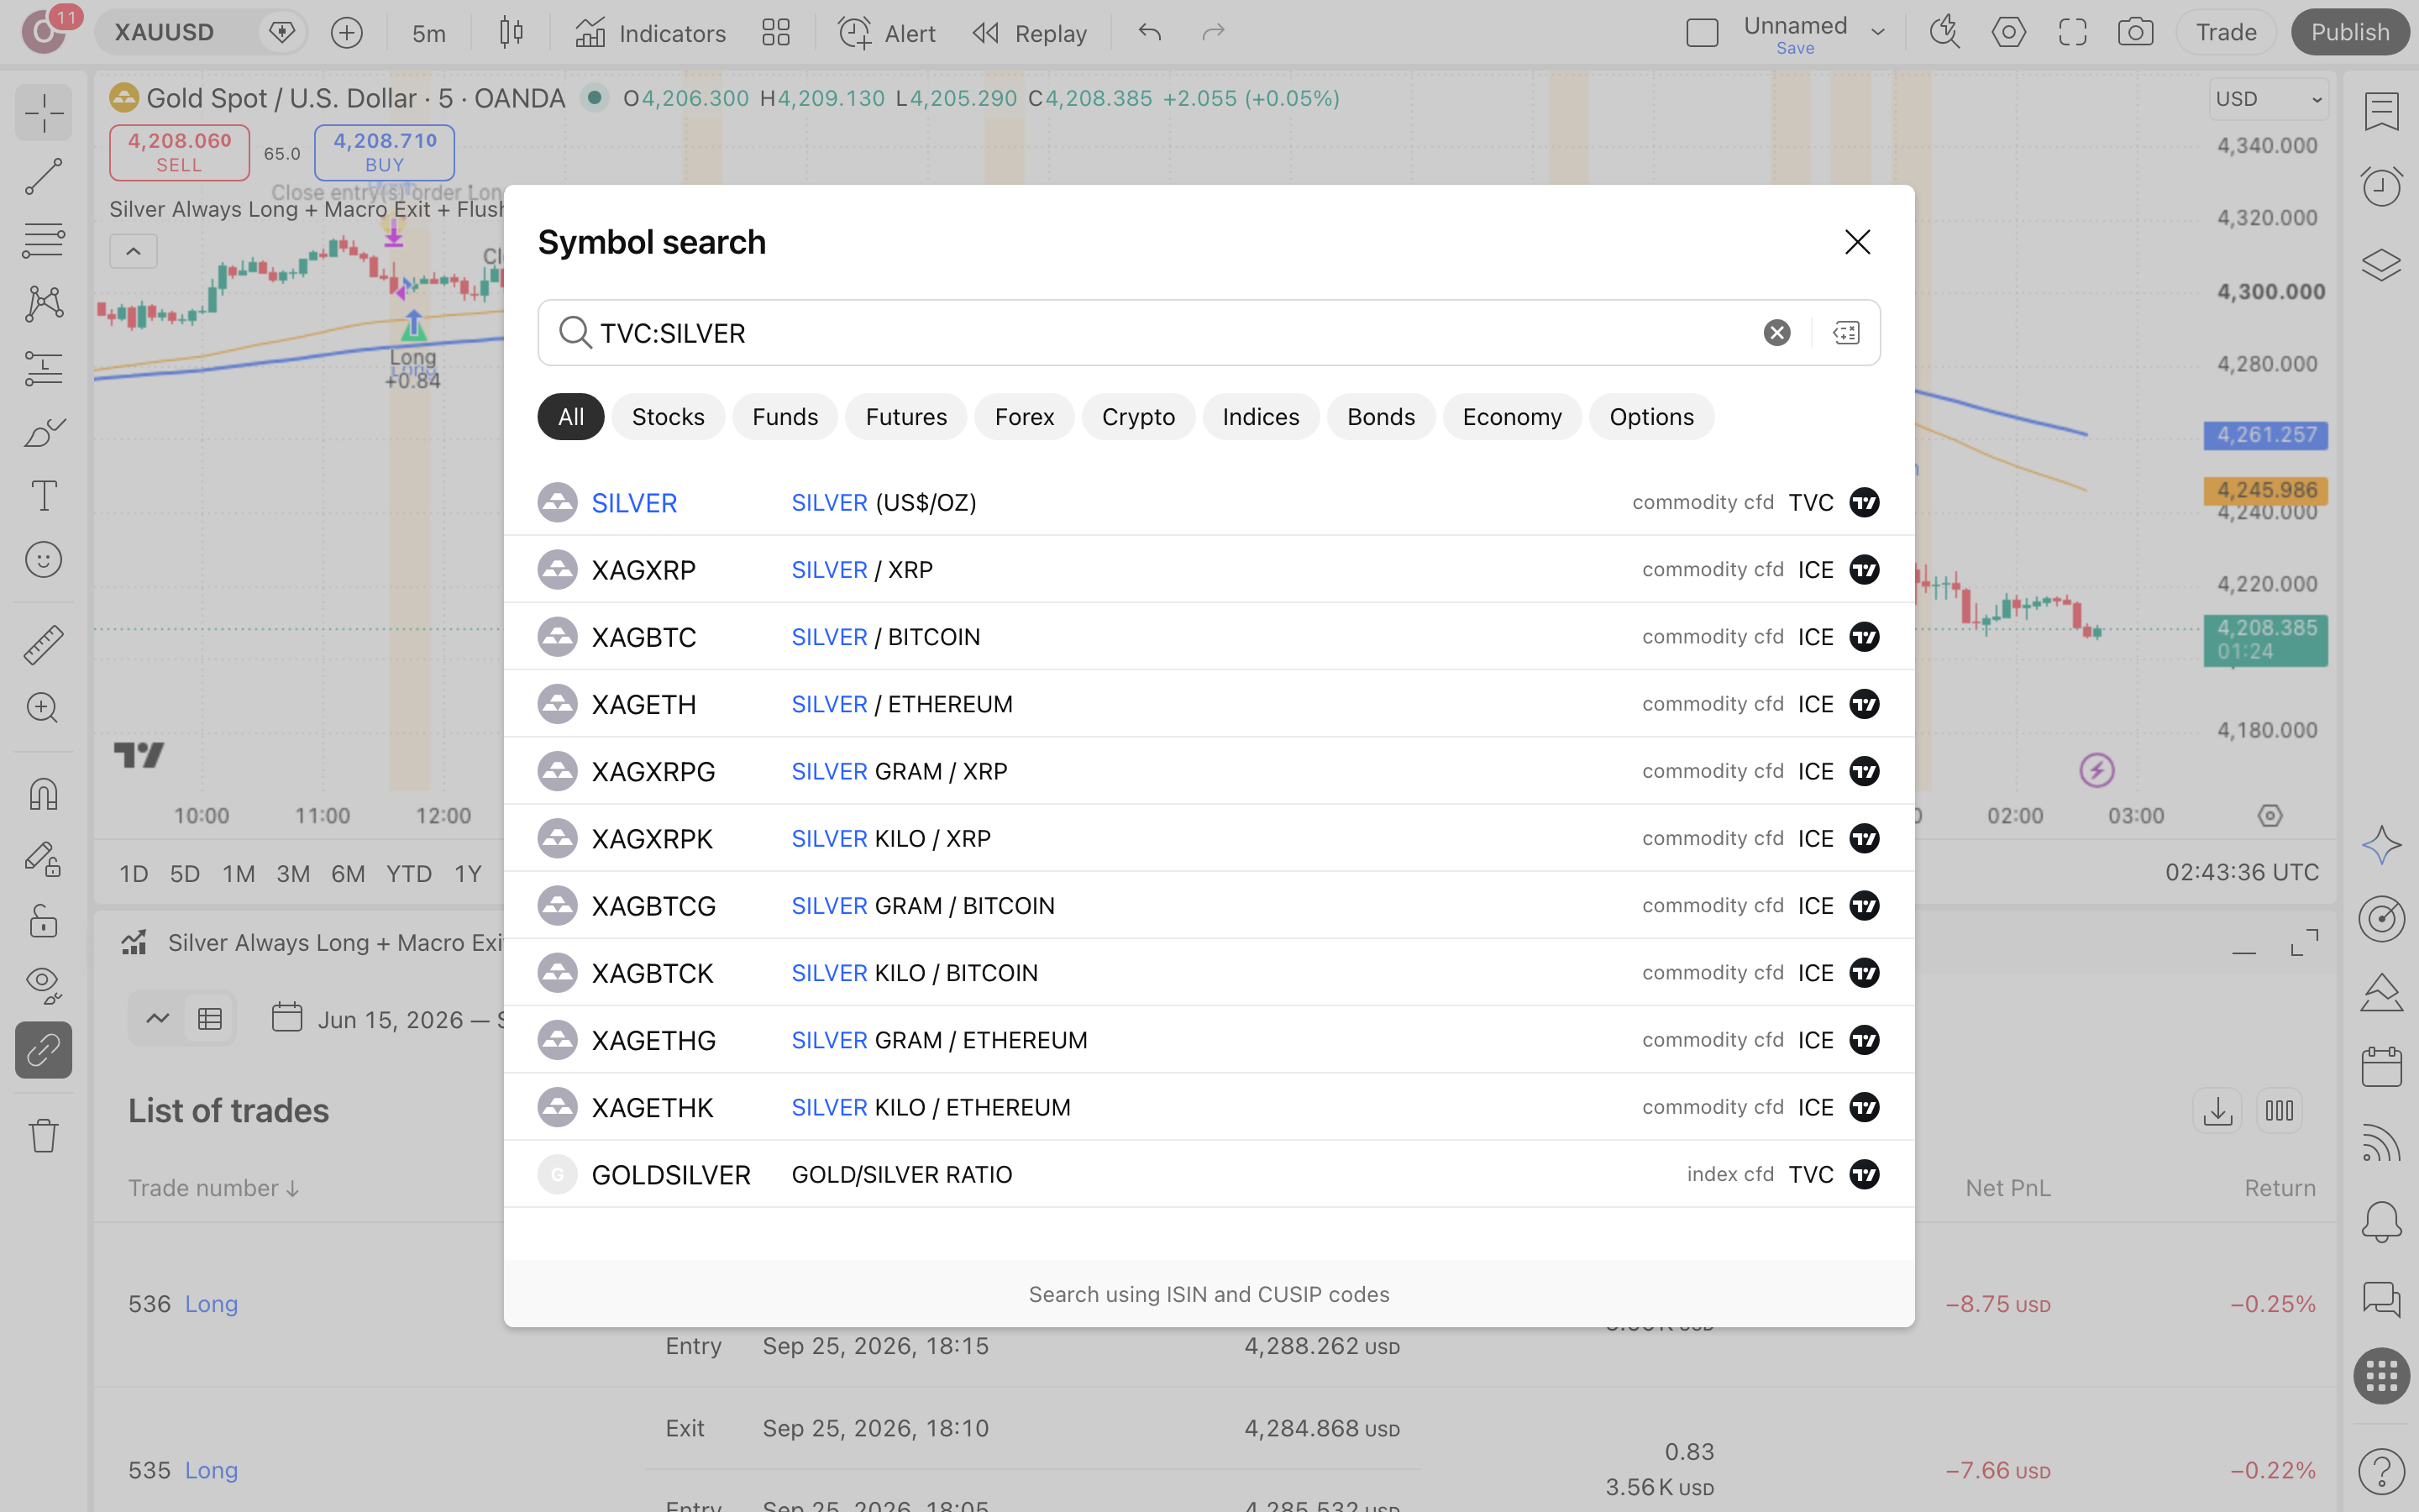This screenshot has width=2419, height=1512.
Task: Open the Object tree layers icon
Action: pyautogui.click(x=2381, y=264)
